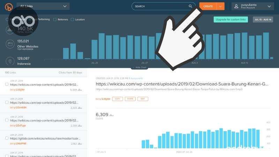Click the Download-Suara-Burung-Kenari link title
Image resolution: width=279 pixels, height=157 pixels.
pos(182,84)
